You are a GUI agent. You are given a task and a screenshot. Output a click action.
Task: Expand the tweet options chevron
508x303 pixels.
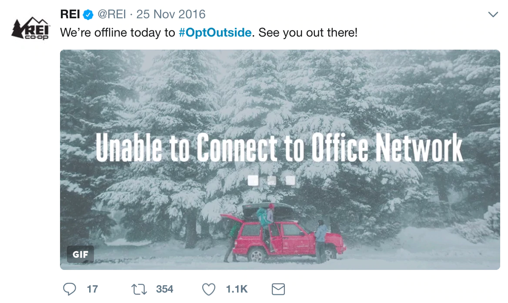pos(493,15)
